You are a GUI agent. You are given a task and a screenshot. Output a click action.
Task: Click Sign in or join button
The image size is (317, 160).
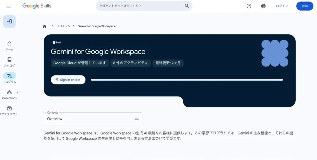[x=68, y=80]
